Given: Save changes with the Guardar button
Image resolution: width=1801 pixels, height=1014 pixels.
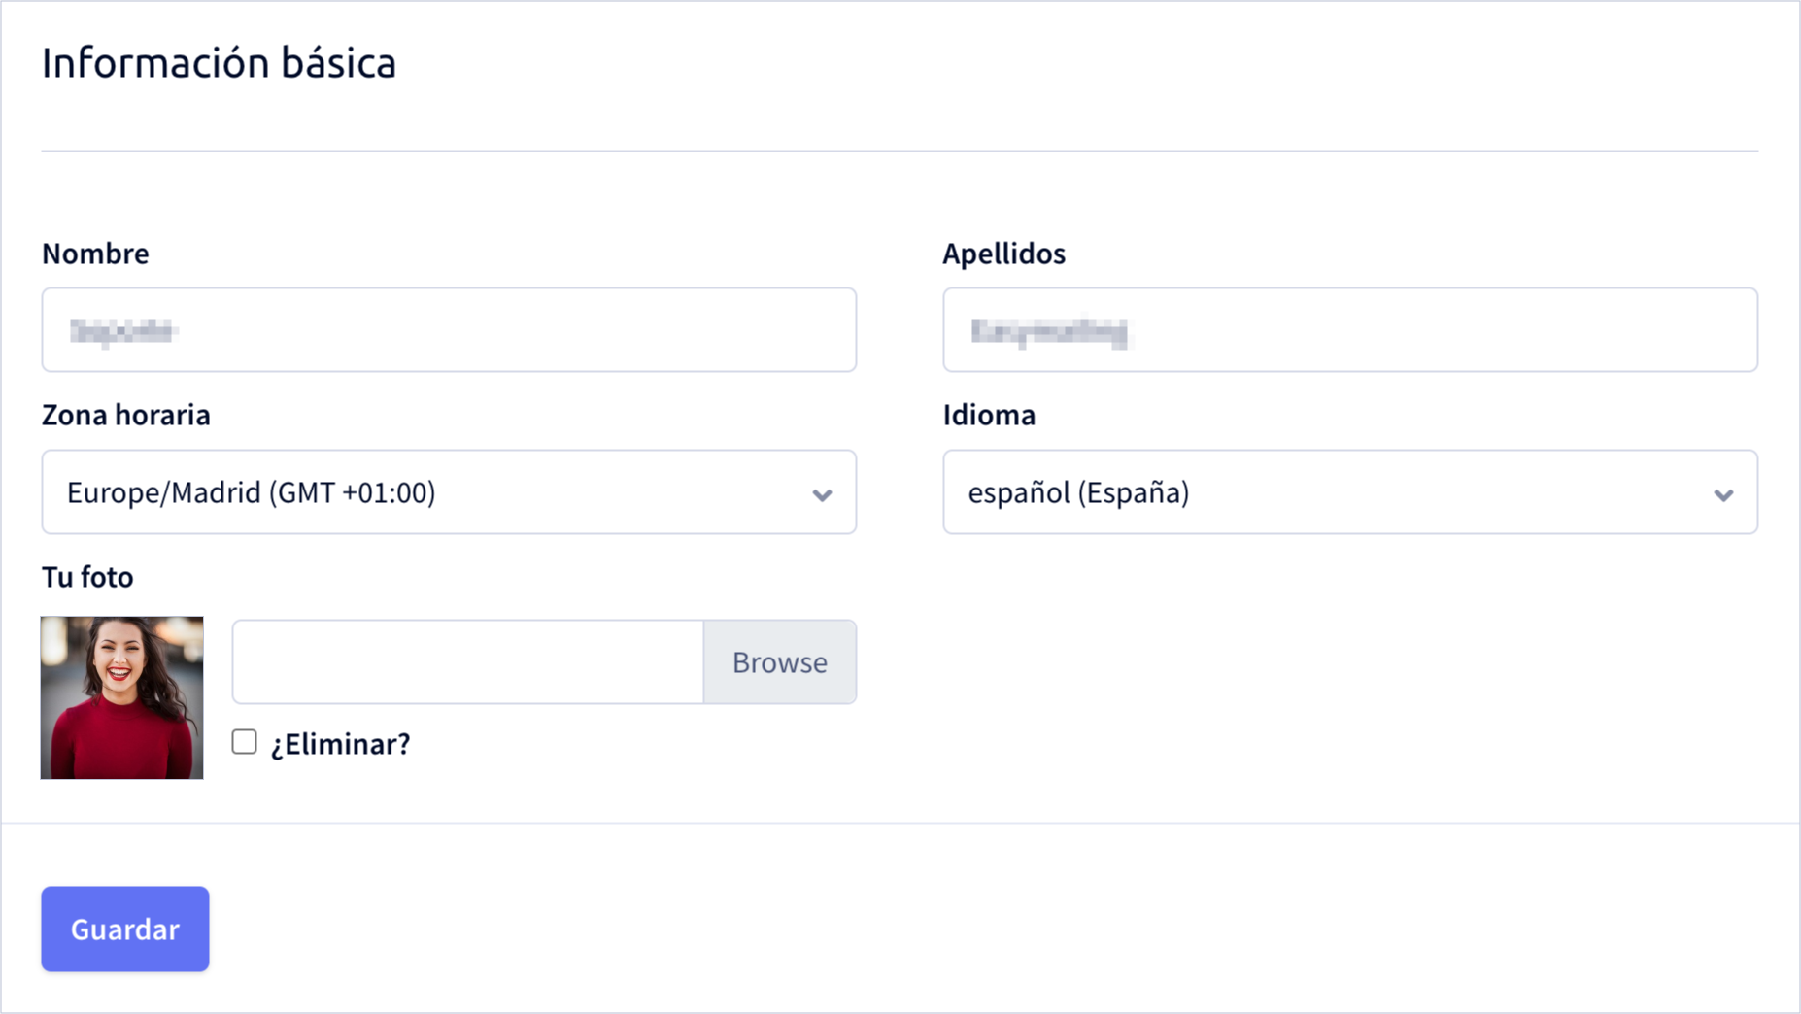Looking at the screenshot, I should click(x=125, y=929).
